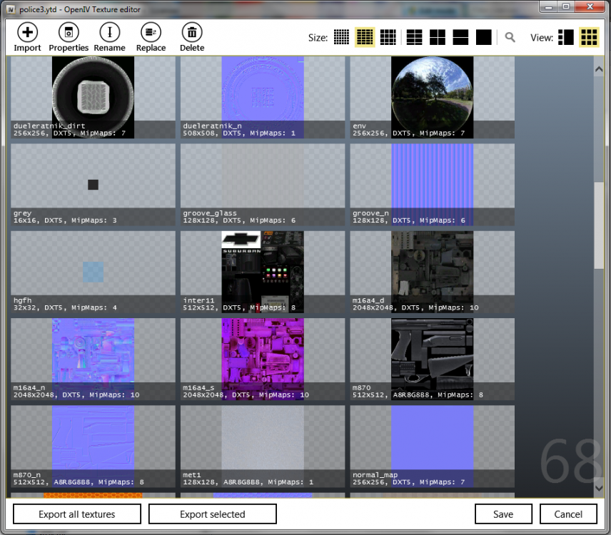611x535 pixels.
Task: Click the Cancel button
Action: 568,514
